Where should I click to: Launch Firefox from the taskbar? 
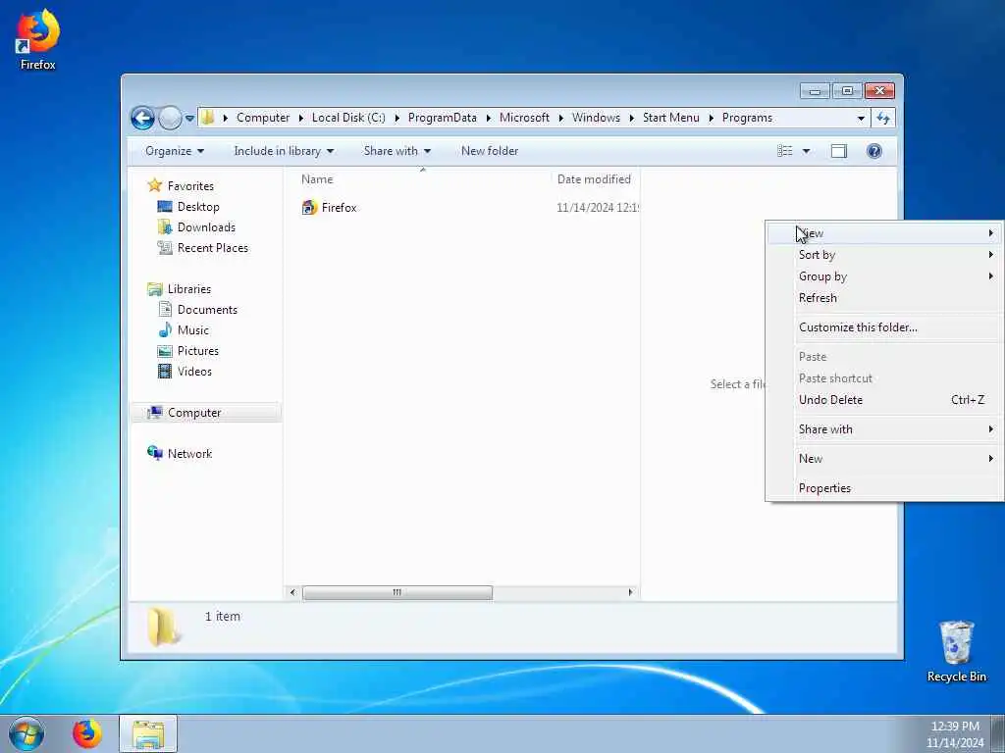coord(87,733)
